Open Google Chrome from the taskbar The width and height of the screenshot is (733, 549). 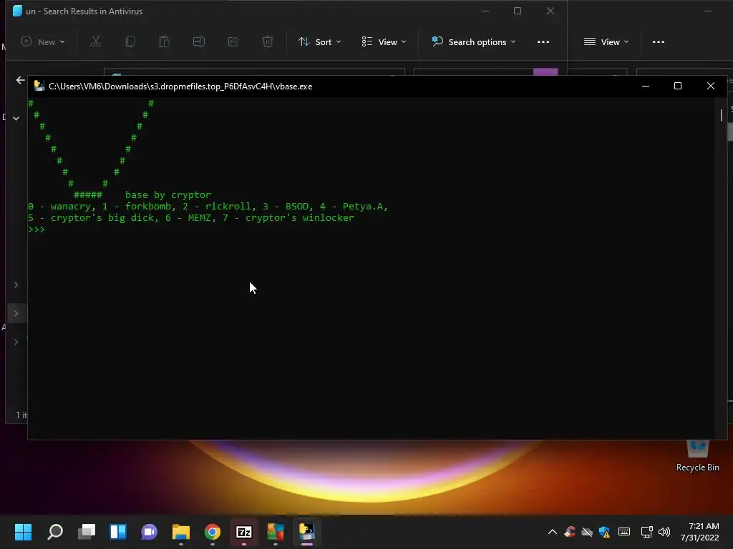(x=212, y=532)
